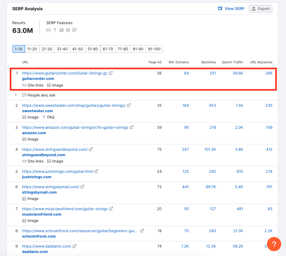Switch to results 91-100 tab

154,49
